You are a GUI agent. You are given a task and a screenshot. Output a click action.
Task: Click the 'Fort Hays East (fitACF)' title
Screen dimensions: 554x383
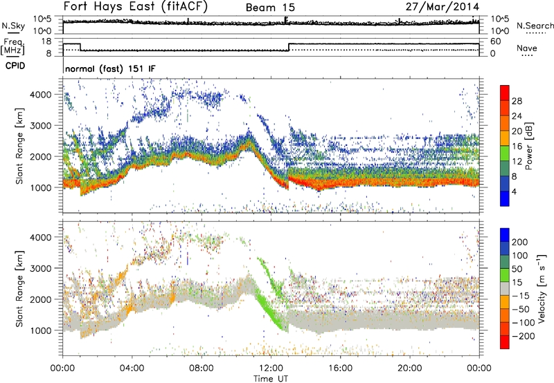[x=136, y=7]
